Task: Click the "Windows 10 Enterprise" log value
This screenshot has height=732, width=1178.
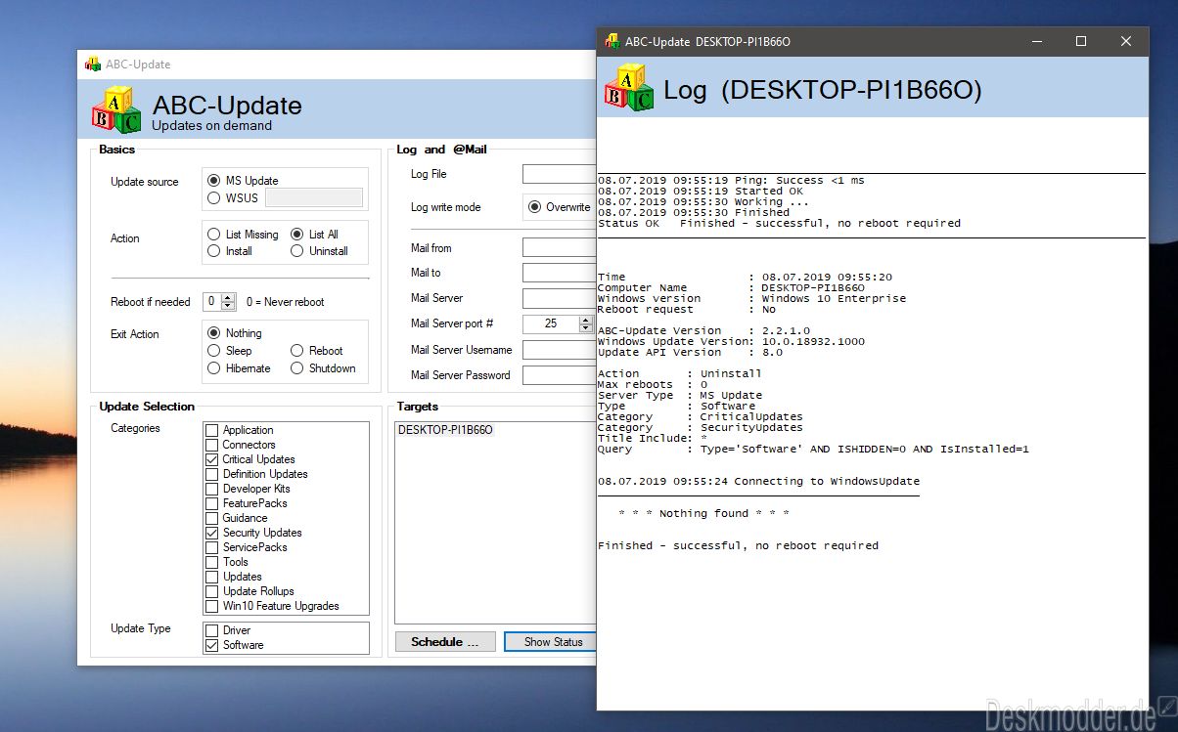Action: [x=834, y=298]
